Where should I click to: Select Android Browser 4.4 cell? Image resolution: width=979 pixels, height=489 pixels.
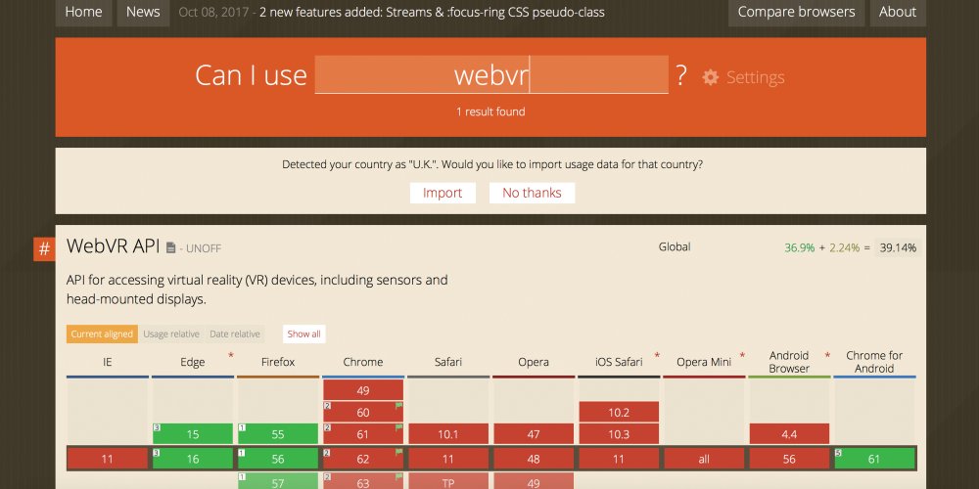tap(789, 434)
